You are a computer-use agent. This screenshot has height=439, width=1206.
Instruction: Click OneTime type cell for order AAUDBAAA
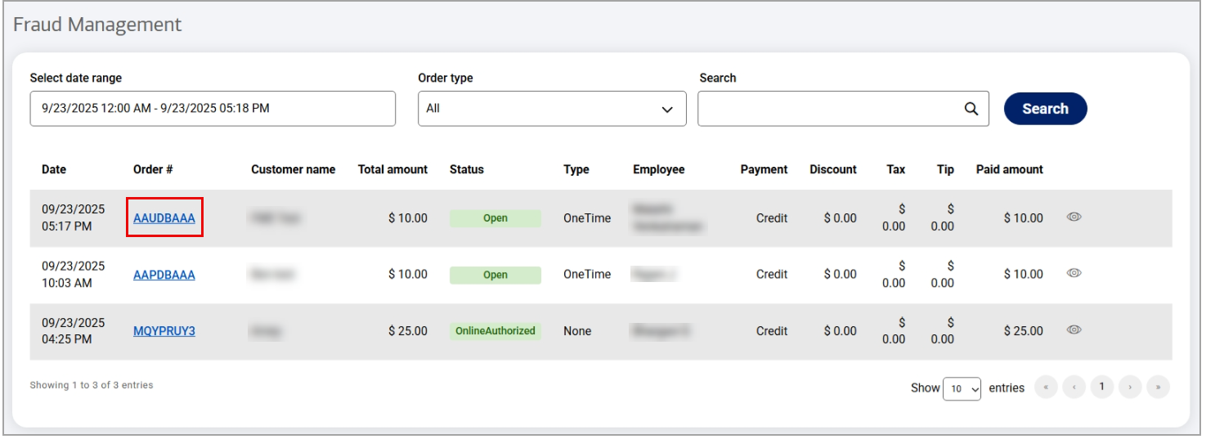[587, 218]
